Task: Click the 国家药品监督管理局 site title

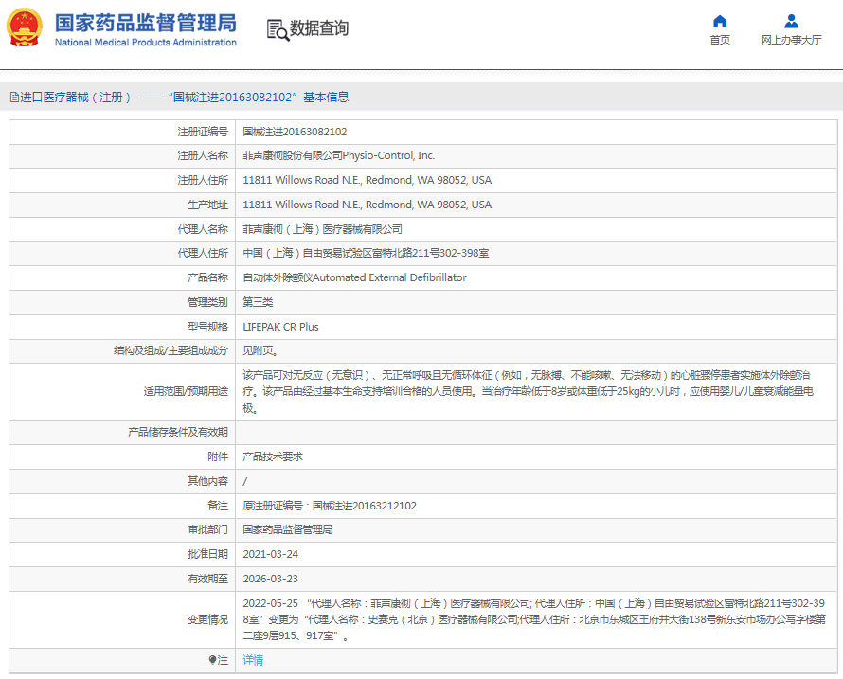Action: pos(145,23)
